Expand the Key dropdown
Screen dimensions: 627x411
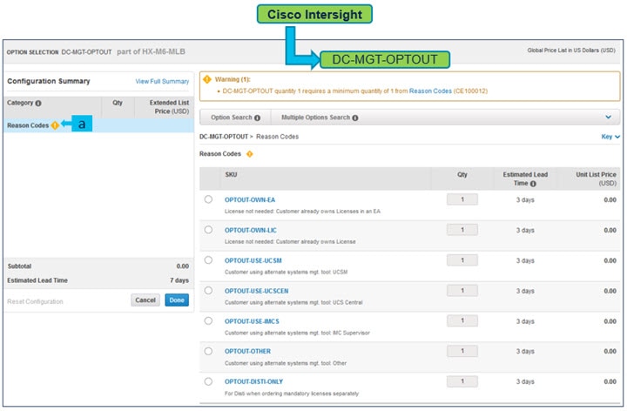[x=610, y=137]
